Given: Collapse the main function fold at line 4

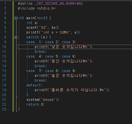Looking at the screenshot, I should click(16, 18).
